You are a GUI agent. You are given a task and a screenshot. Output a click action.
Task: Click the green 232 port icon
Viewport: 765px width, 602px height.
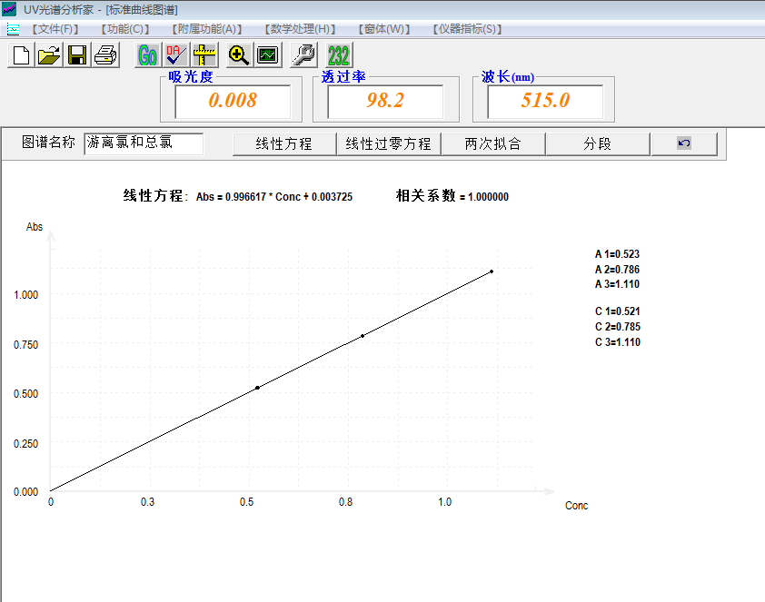click(338, 55)
